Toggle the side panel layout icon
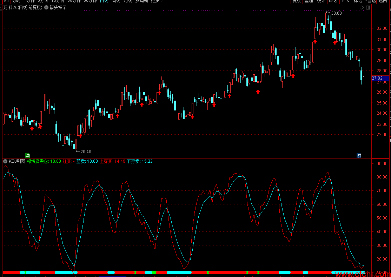Image resolution: width=391 pixels, height=277 pixels. point(368,8)
